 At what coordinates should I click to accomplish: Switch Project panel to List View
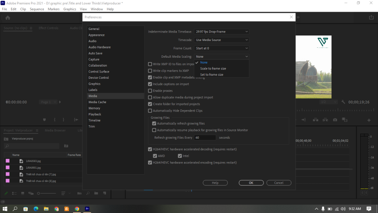[x=14, y=193]
